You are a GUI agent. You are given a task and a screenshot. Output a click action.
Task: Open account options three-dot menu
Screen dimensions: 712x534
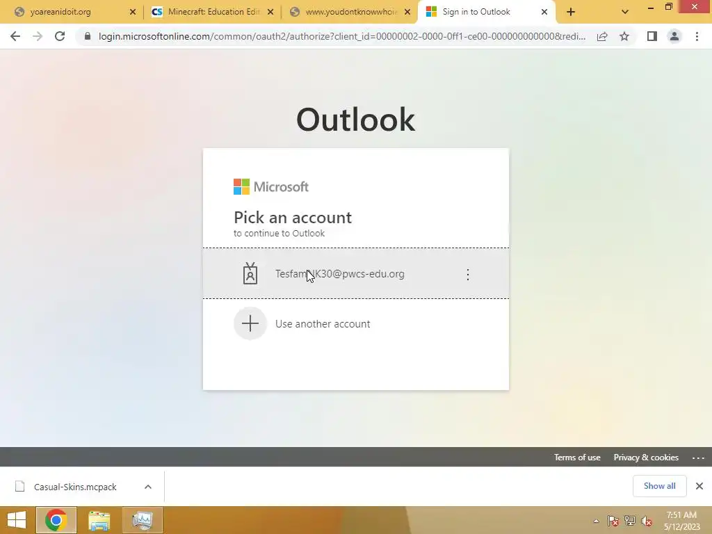pos(468,274)
